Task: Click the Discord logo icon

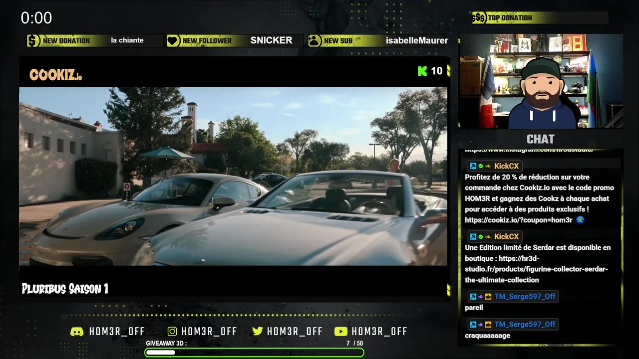Action: tap(77, 332)
